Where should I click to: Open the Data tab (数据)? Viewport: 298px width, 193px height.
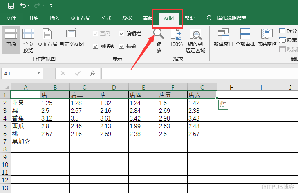tap(127, 18)
